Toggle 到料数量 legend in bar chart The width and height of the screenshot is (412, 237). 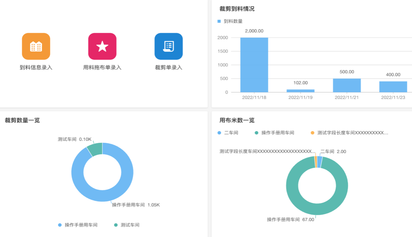tap(230, 21)
